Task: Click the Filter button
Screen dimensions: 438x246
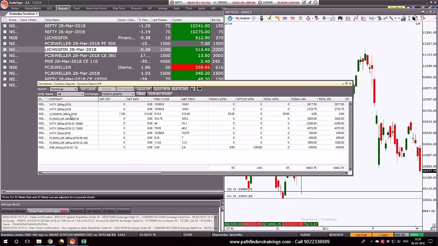Action: [141, 94]
